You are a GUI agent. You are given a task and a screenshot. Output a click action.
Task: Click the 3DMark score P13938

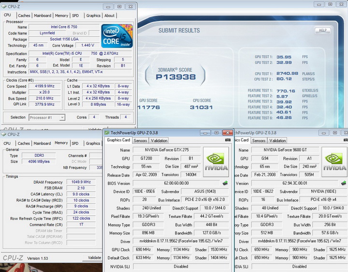tap(175, 77)
